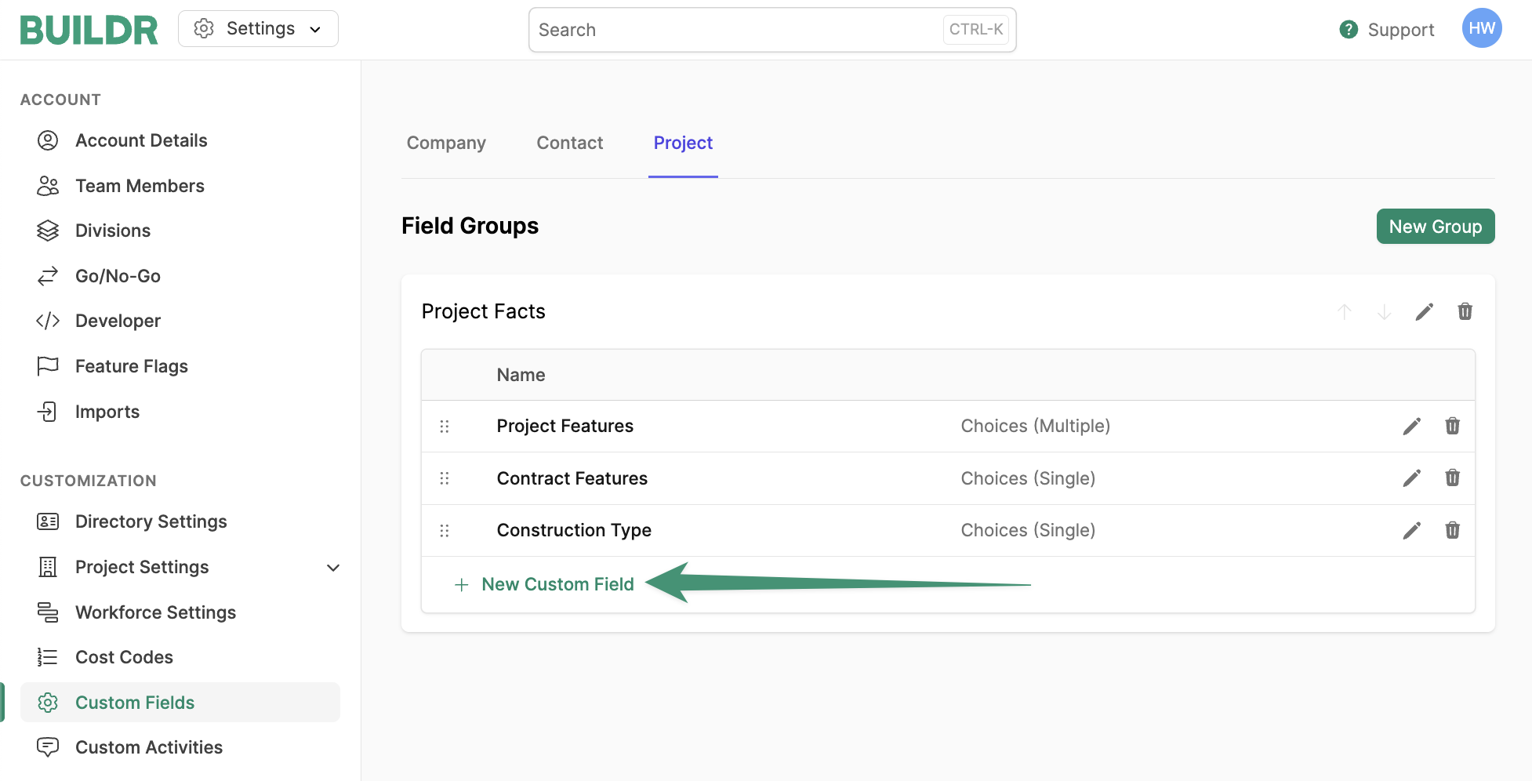The width and height of the screenshot is (1532, 781).
Task: Expand the Project Settings section
Action: 333,567
